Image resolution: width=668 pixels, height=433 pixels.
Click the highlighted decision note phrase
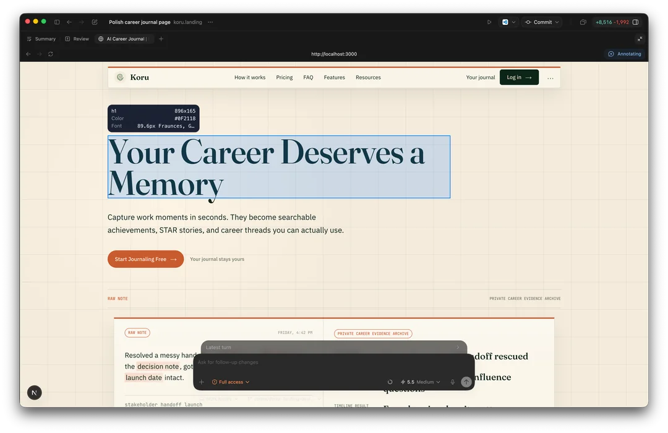click(158, 367)
